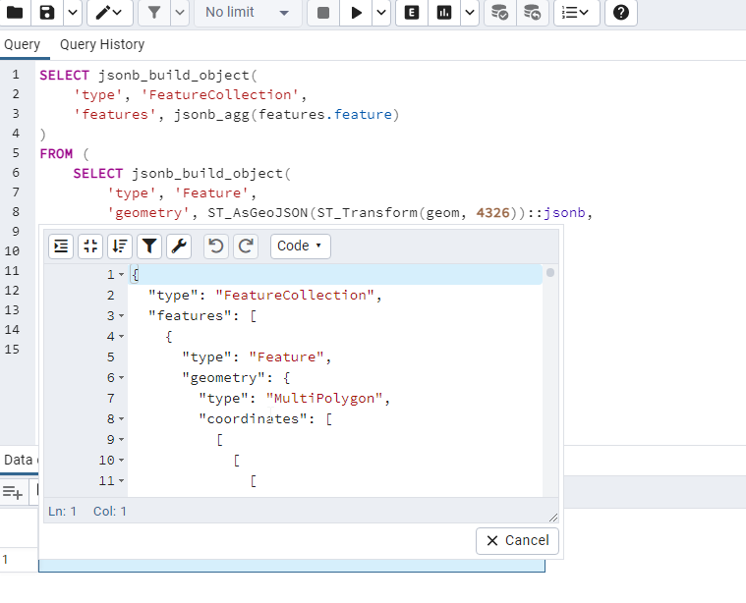The width and height of the screenshot is (746, 603).
Task: Run Explain Analyze chart icon
Action: click(444, 13)
